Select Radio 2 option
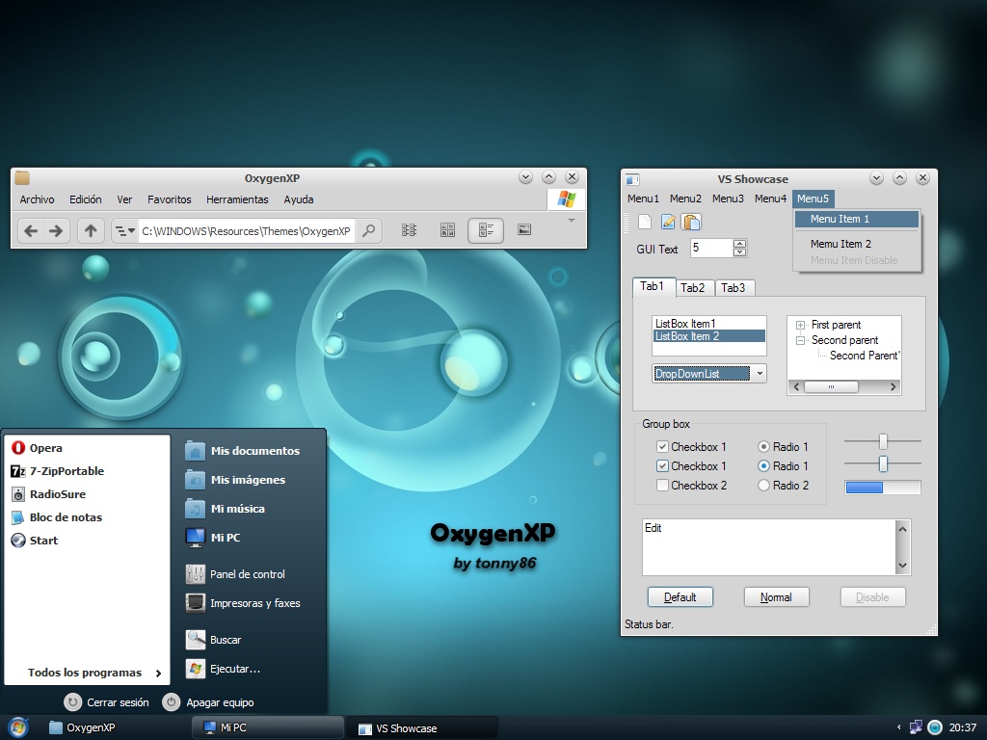This screenshot has height=740, width=987. pos(763,486)
